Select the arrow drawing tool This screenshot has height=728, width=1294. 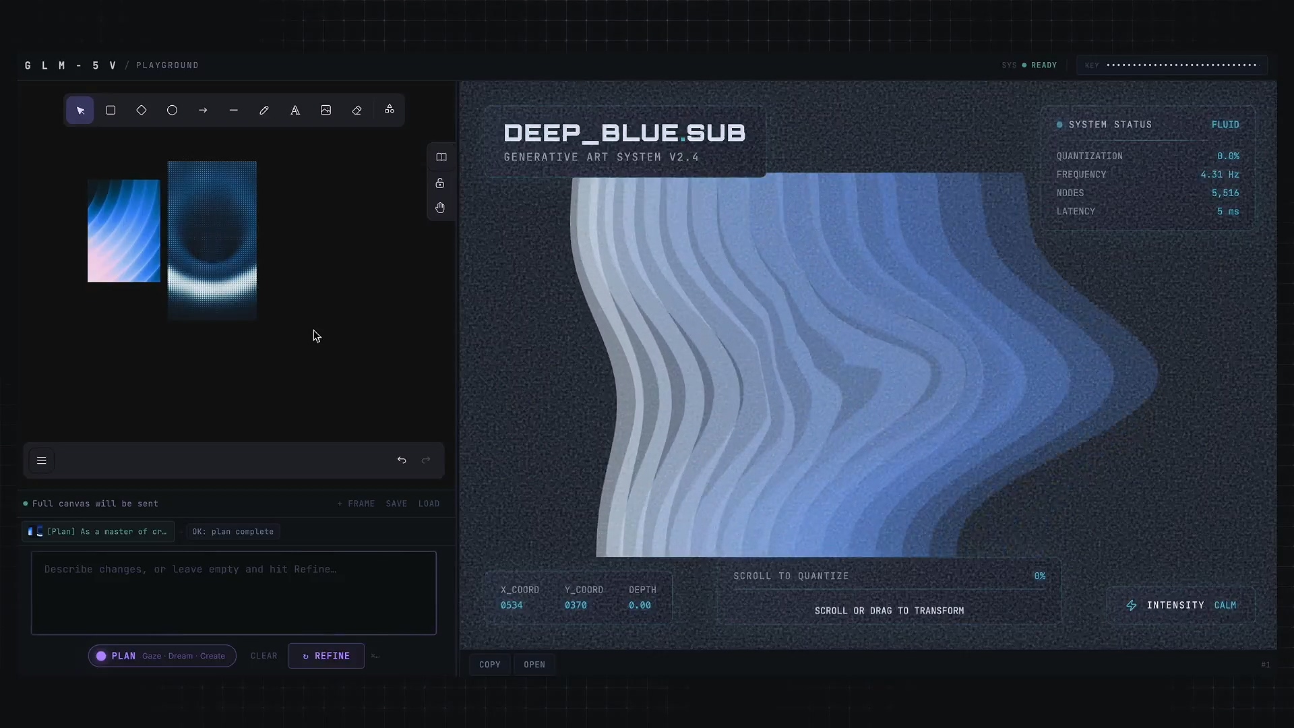pyautogui.click(x=203, y=110)
